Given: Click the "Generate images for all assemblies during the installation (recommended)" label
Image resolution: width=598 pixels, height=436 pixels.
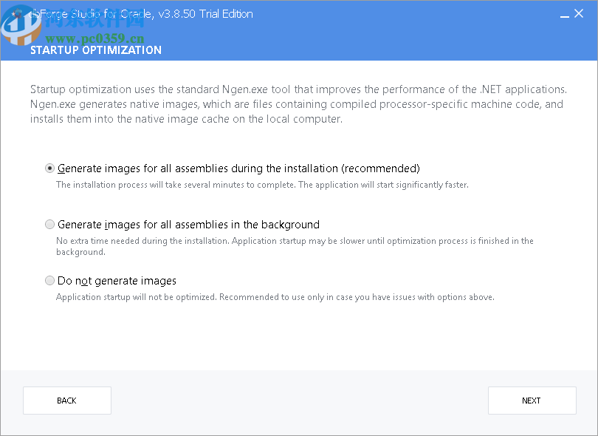Looking at the screenshot, I should click(238, 168).
